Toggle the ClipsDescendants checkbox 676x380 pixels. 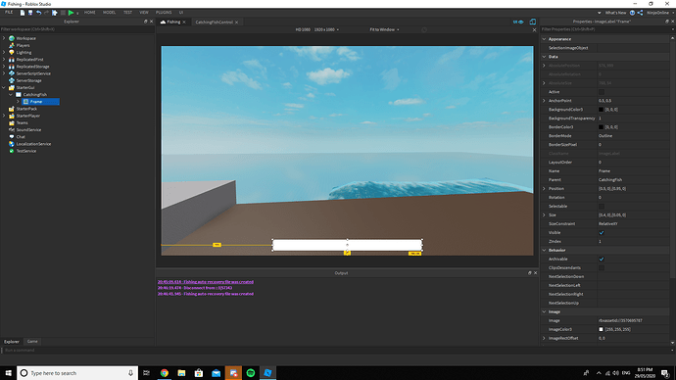[x=602, y=267]
